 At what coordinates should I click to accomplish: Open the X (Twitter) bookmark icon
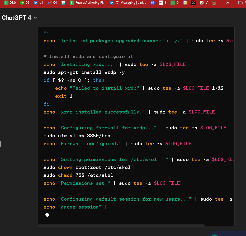tap(193, 3)
